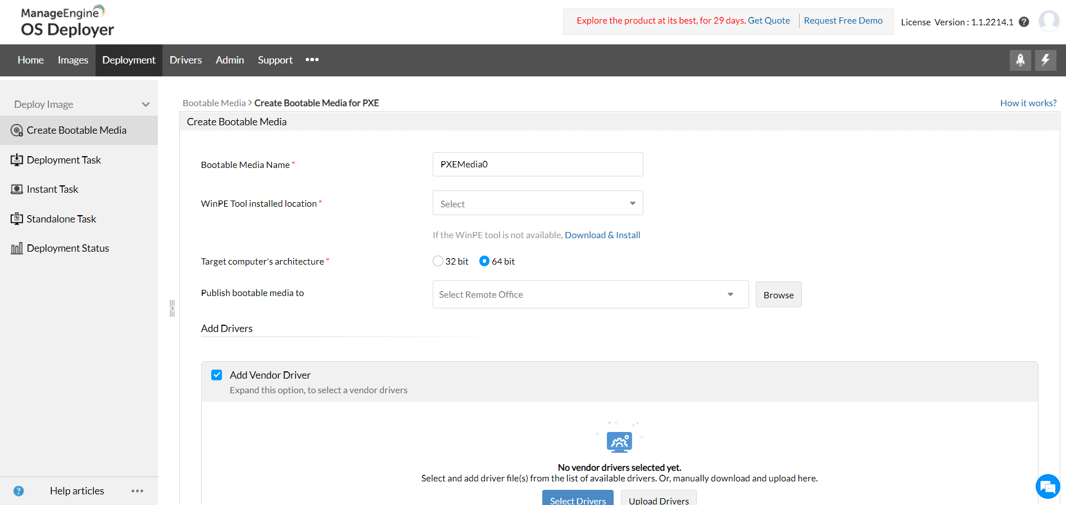Open Create Bootable Media in the sidebar
This screenshot has width=1066, height=505.
pos(79,130)
